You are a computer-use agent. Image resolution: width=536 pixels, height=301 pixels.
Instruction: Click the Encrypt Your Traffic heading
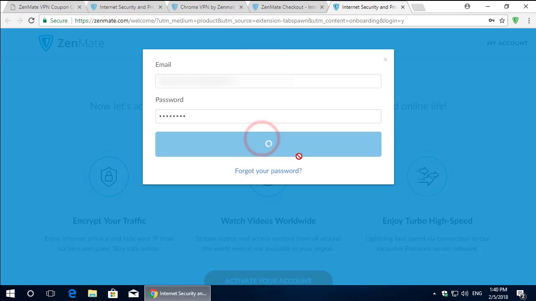point(109,221)
